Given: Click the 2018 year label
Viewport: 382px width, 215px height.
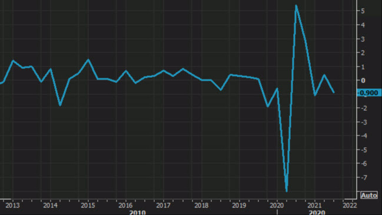Looking at the screenshot, I should 201,206.
